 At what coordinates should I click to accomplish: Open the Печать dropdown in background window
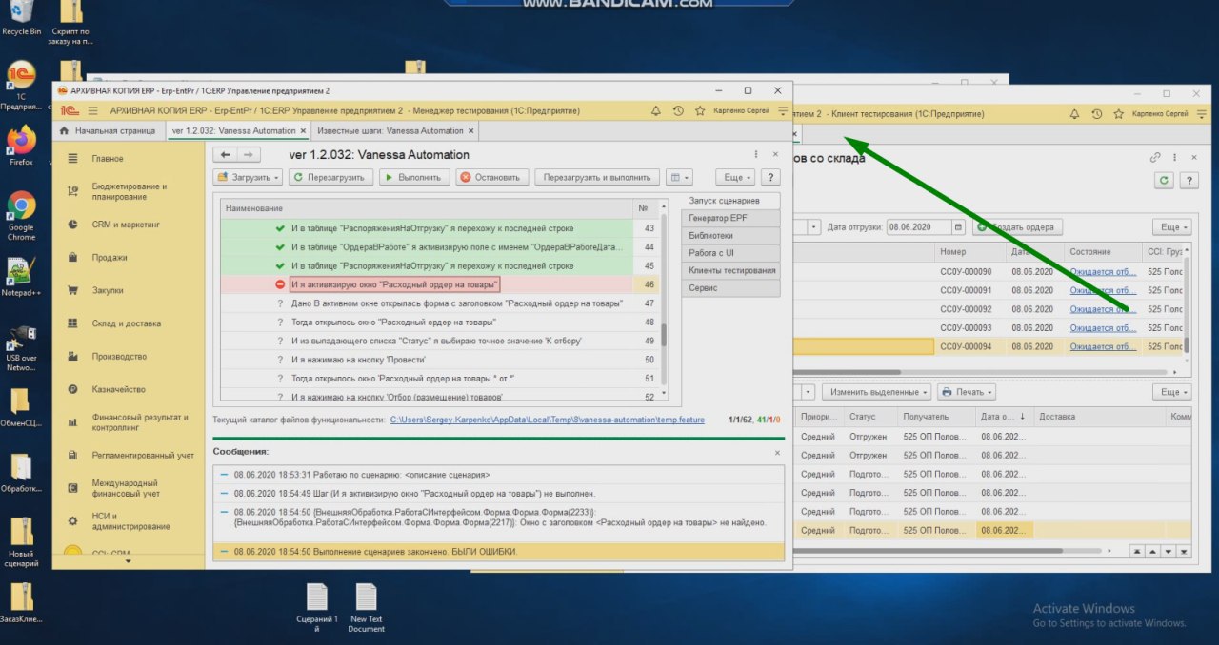967,392
